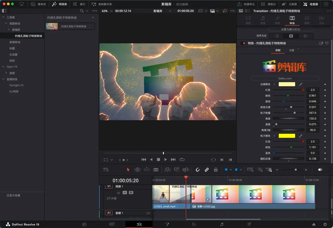The height and width of the screenshot is (228, 333).
Task: Open the 62% viewer zoom dropdown
Action: click(x=112, y=11)
